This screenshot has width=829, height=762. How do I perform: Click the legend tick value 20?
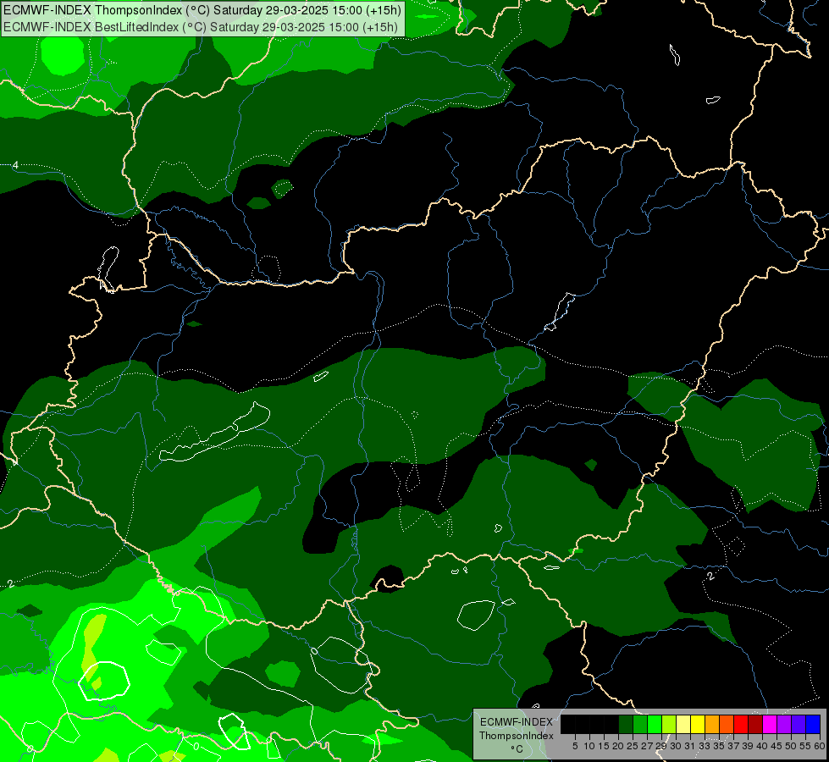tap(619, 746)
